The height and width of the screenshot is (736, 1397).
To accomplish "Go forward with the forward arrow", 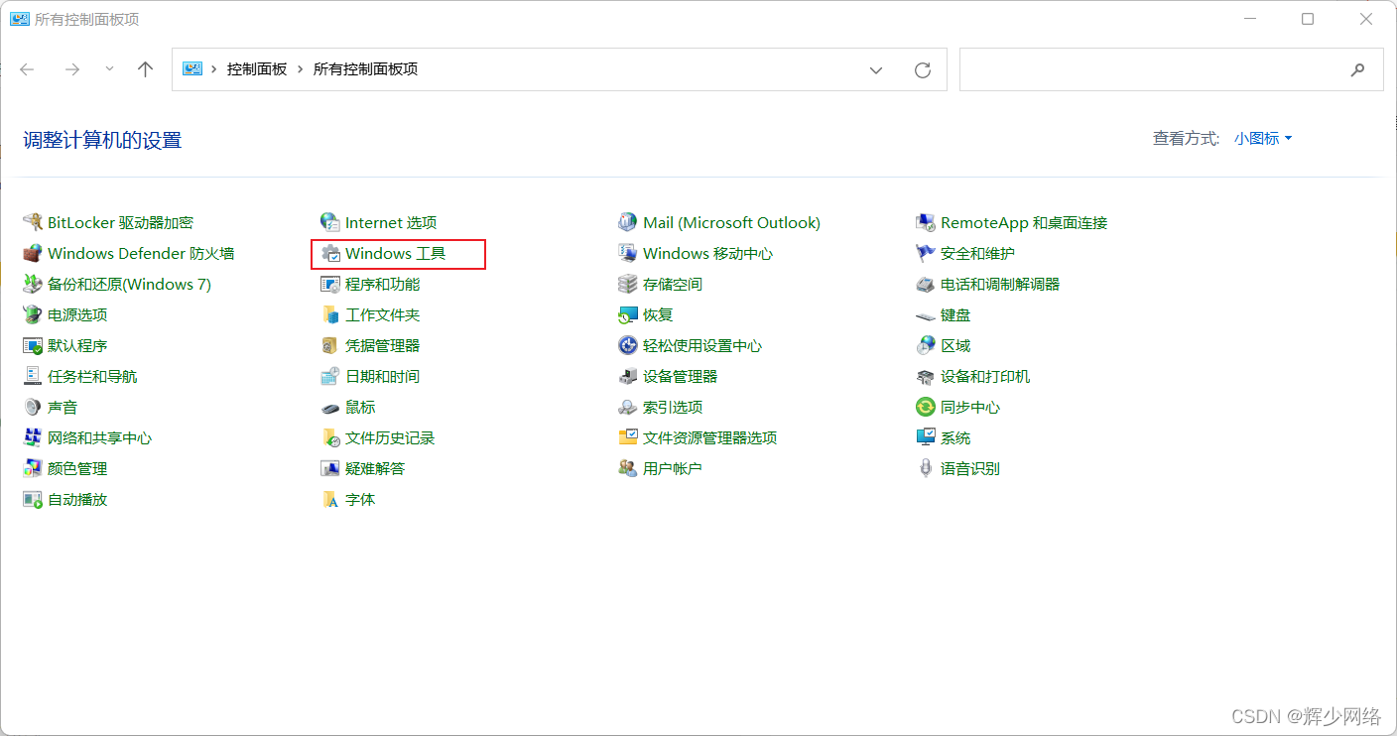I will point(71,69).
